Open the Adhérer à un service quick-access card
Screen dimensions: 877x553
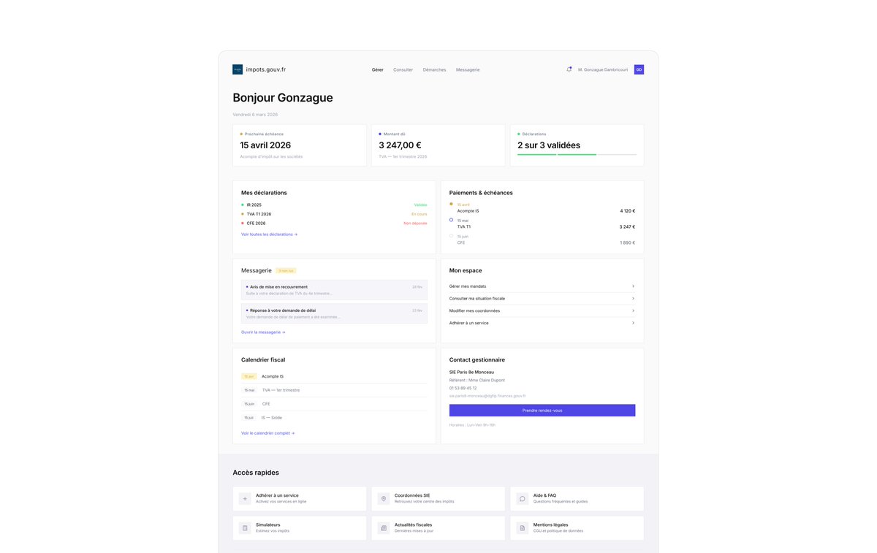pyautogui.click(x=300, y=499)
